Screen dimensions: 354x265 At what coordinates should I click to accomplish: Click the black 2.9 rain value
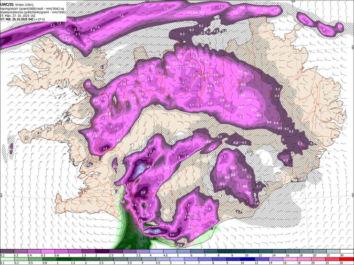[142, 239]
